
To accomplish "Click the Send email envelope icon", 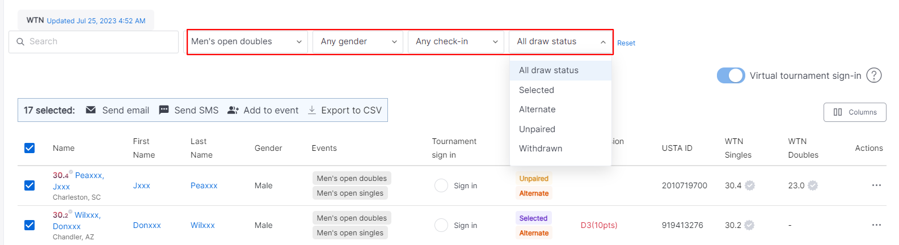I will (91, 110).
